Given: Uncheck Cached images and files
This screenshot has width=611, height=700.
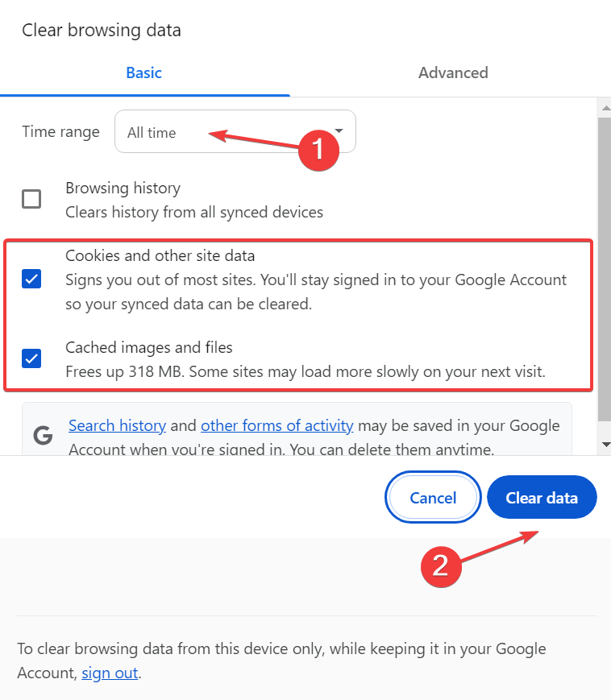Looking at the screenshot, I should point(31,358).
